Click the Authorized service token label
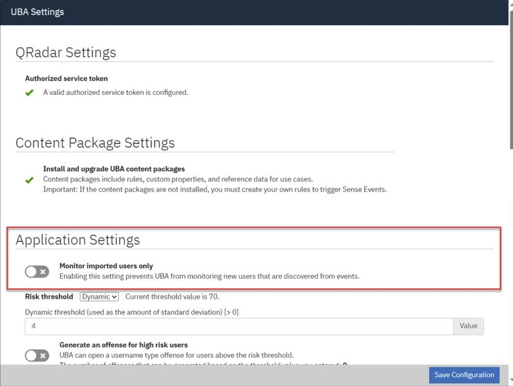Viewport: 513px width, 386px height. [x=67, y=79]
